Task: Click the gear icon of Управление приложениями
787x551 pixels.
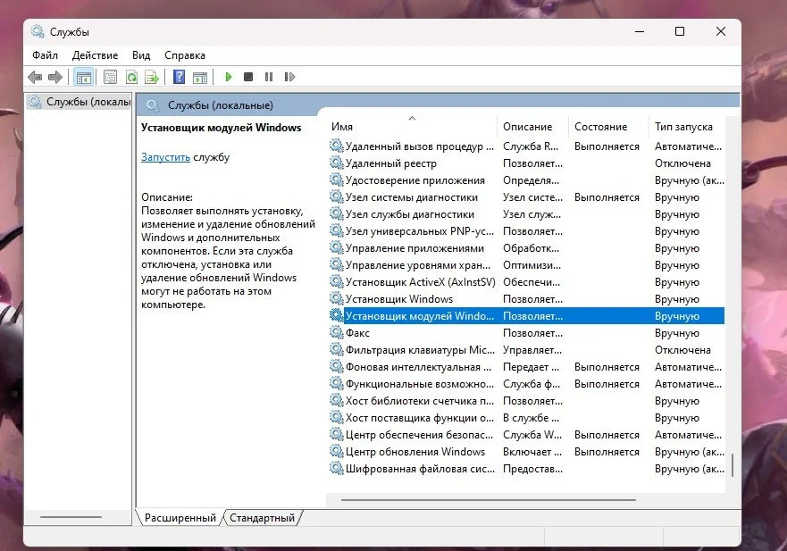Action: click(336, 247)
